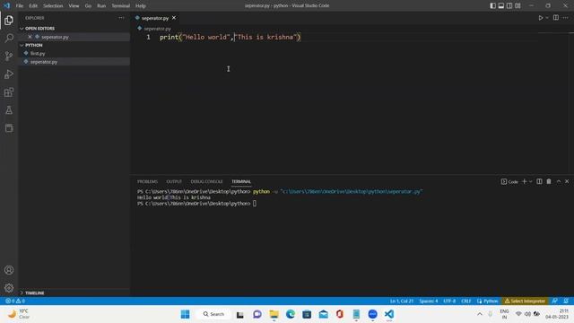Open the File menu

coord(20,5)
